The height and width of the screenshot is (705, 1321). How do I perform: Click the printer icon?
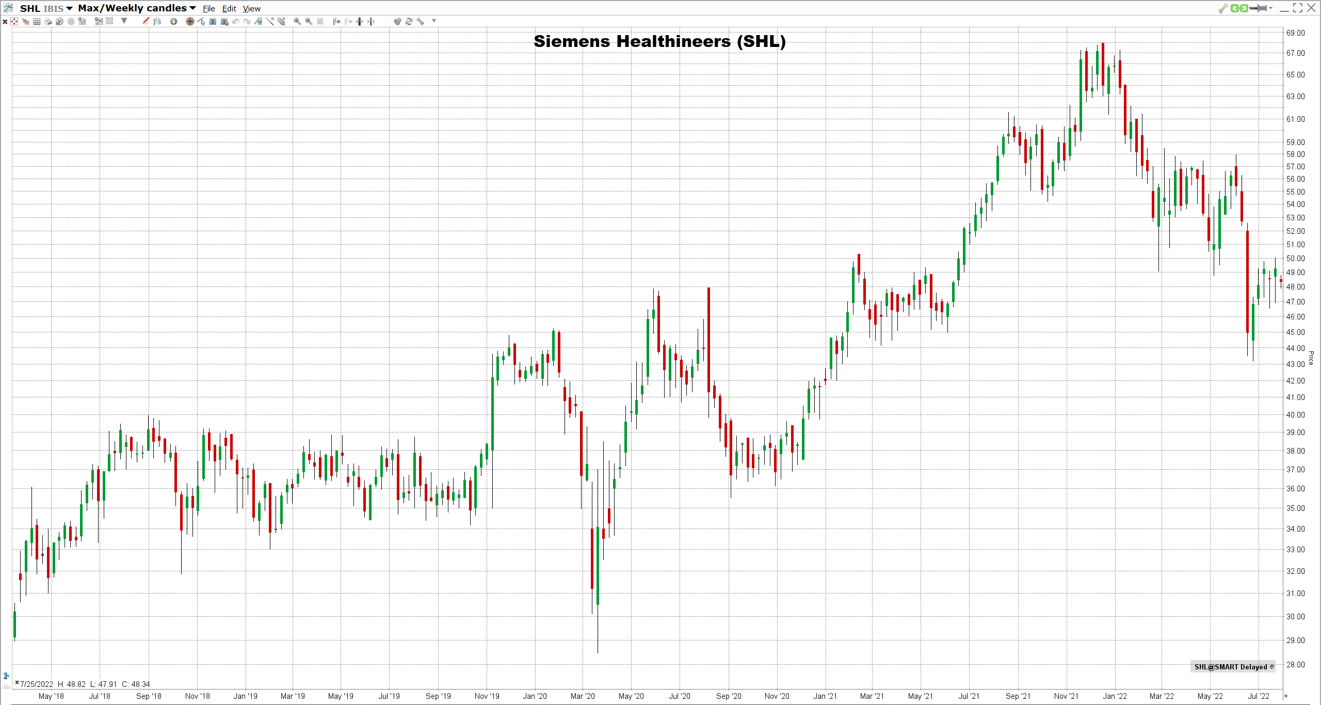pos(48,22)
